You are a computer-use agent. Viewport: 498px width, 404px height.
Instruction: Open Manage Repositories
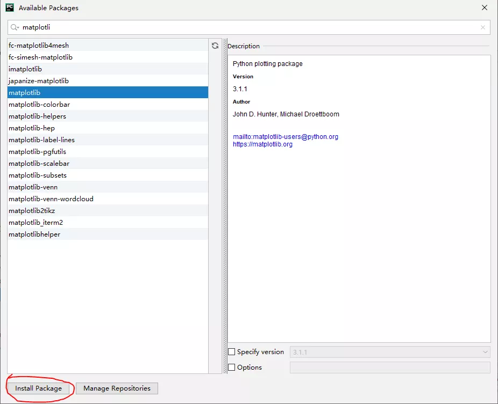point(117,388)
